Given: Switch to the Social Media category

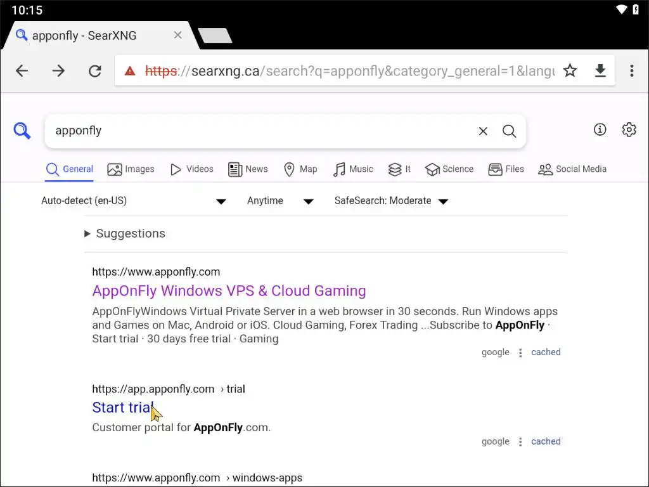Looking at the screenshot, I should [572, 169].
